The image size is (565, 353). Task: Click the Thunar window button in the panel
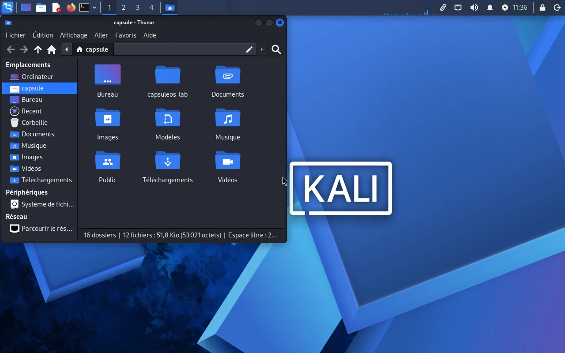click(x=170, y=8)
